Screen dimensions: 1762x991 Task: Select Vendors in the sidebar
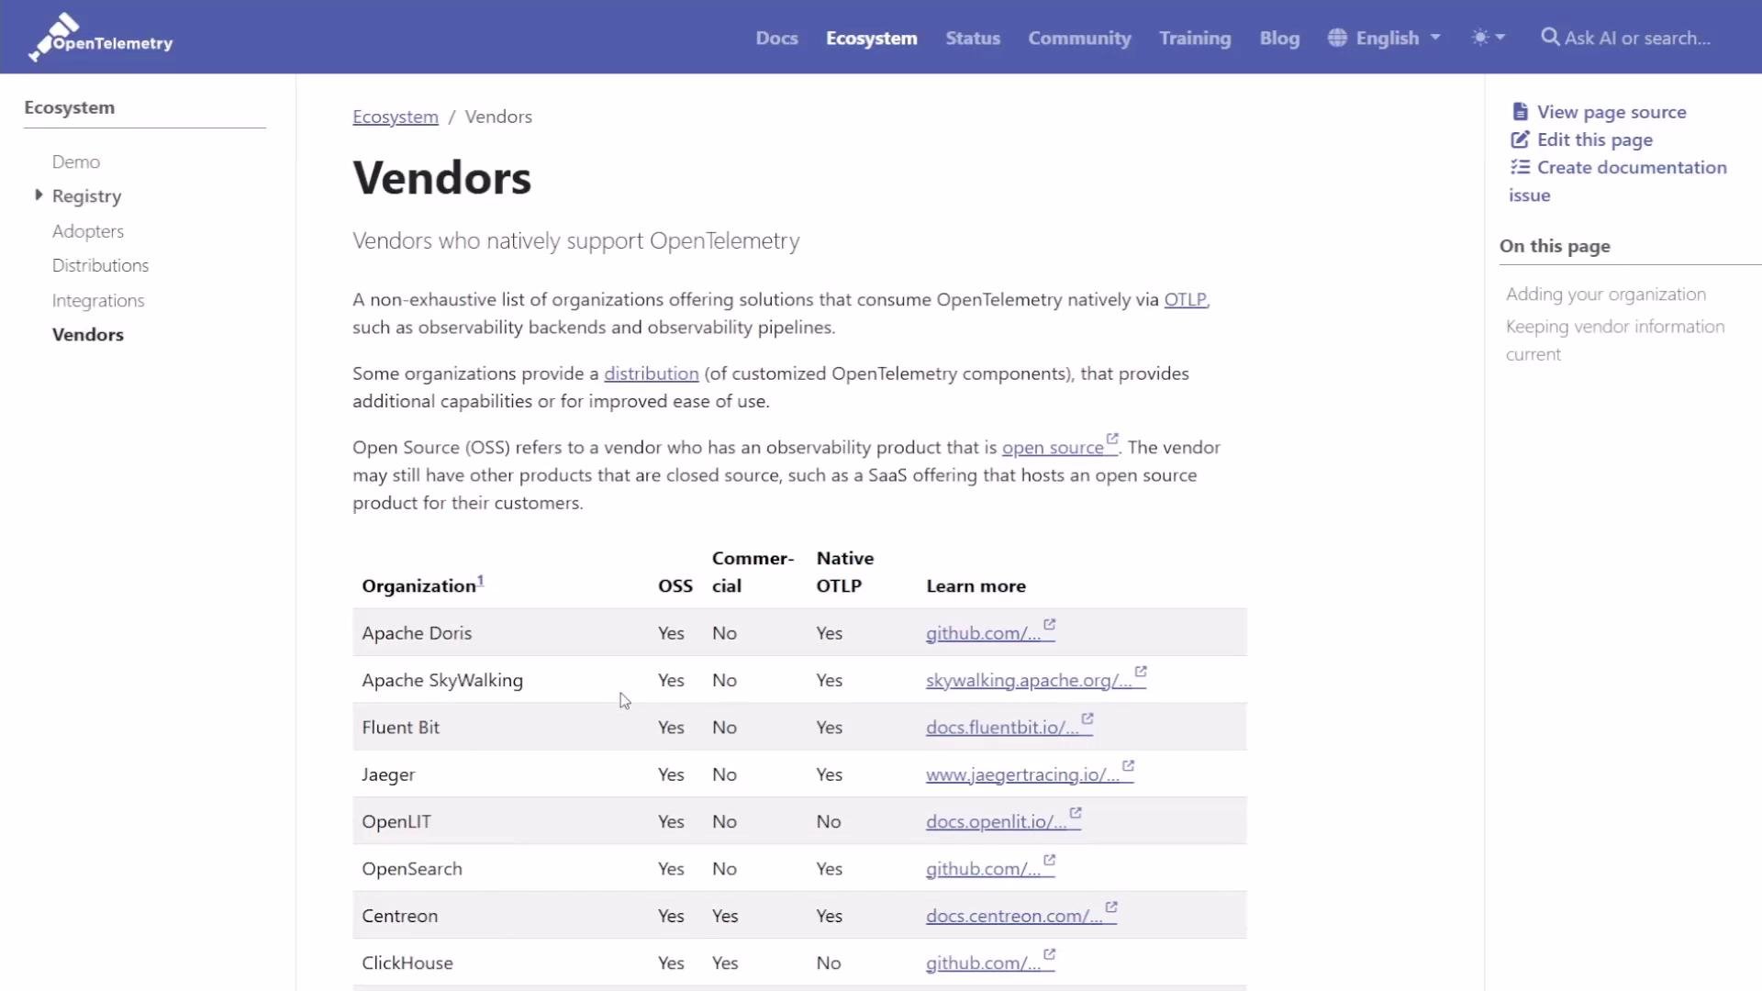coord(88,334)
